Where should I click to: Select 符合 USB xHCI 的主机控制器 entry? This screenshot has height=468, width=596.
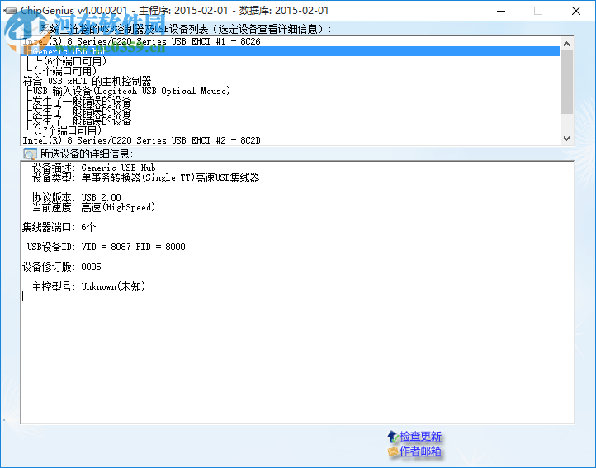pos(87,81)
